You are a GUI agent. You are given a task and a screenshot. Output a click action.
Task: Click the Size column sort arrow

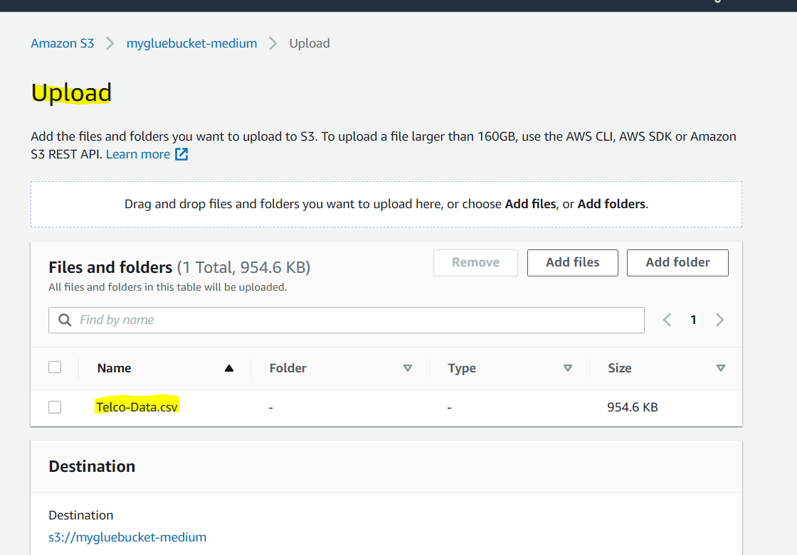point(721,368)
